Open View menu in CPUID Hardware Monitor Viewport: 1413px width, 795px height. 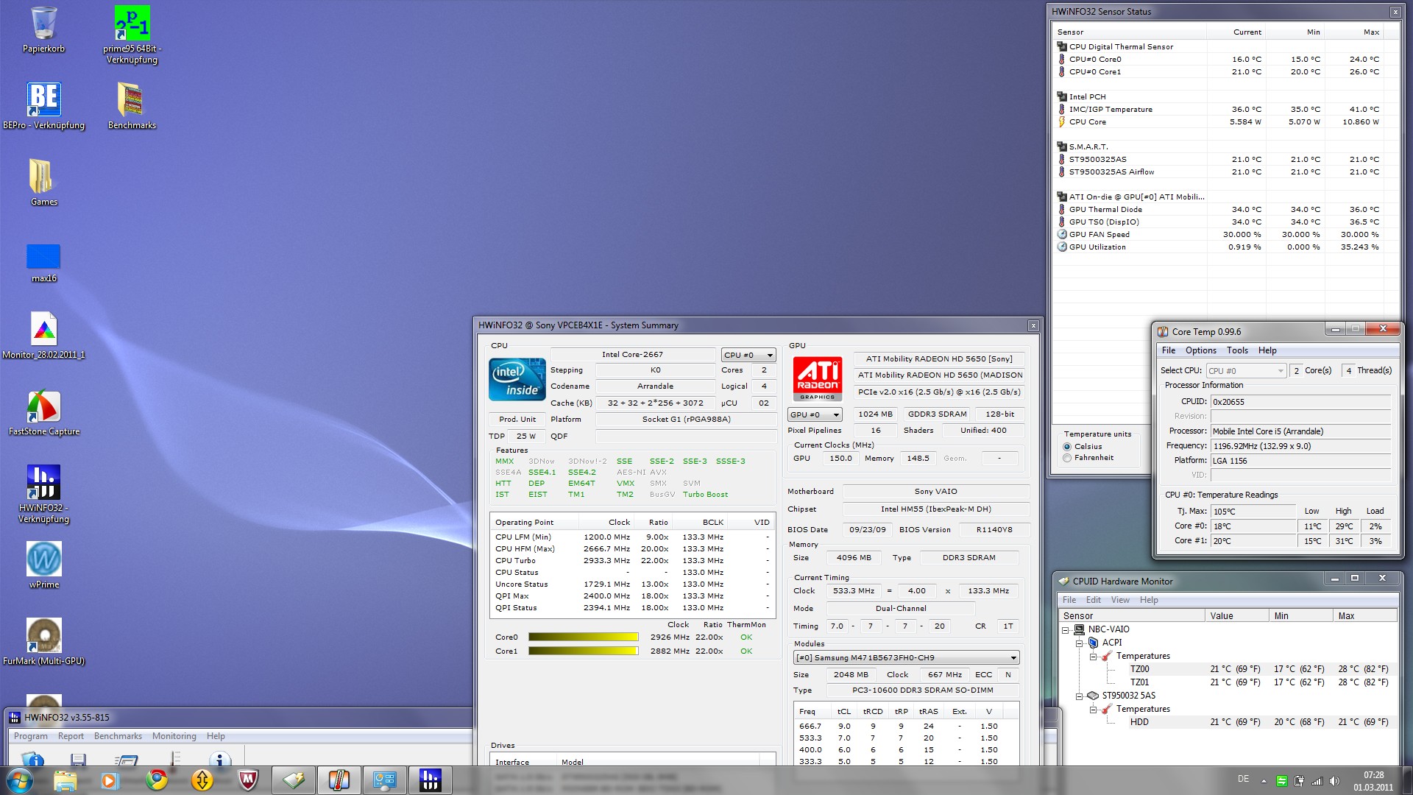(x=1120, y=600)
